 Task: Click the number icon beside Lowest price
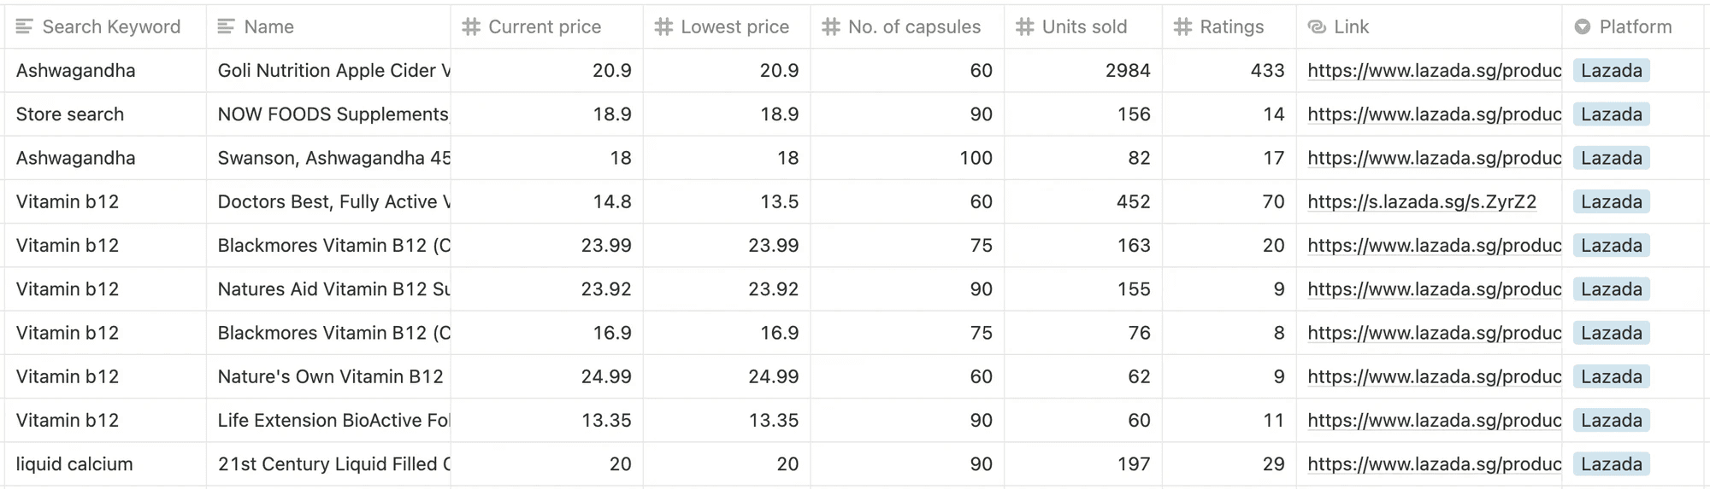(663, 27)
